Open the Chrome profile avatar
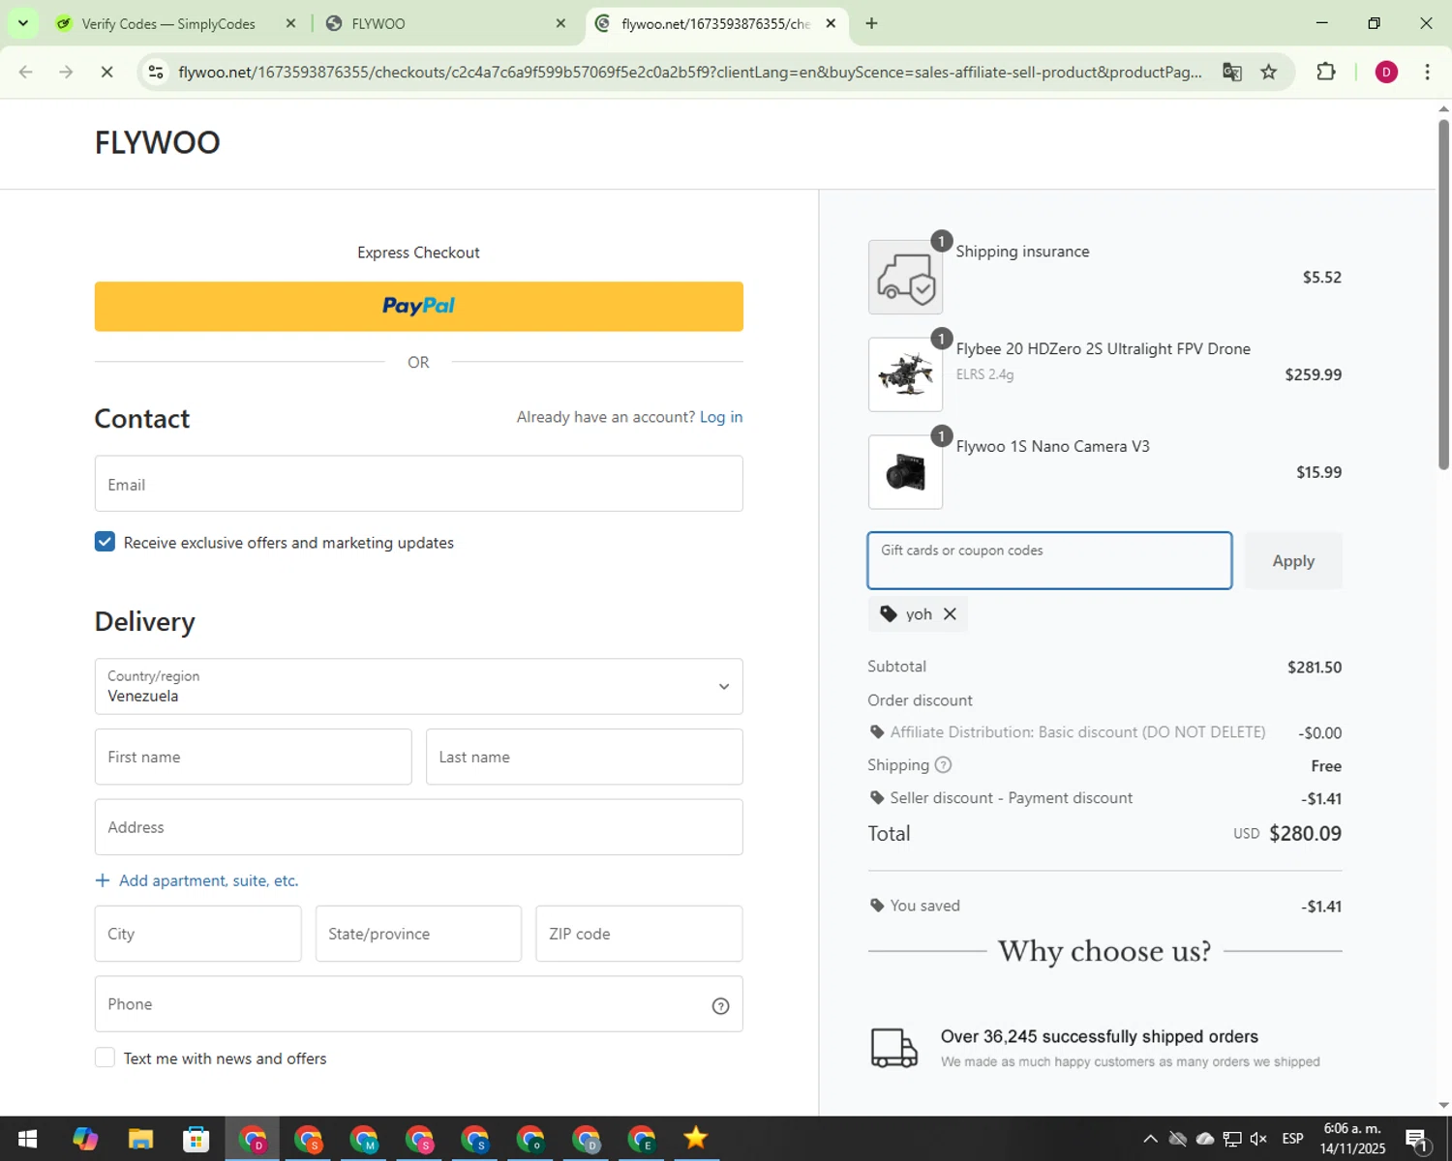1452x1161 pixels. click(x=1386, y=72)
